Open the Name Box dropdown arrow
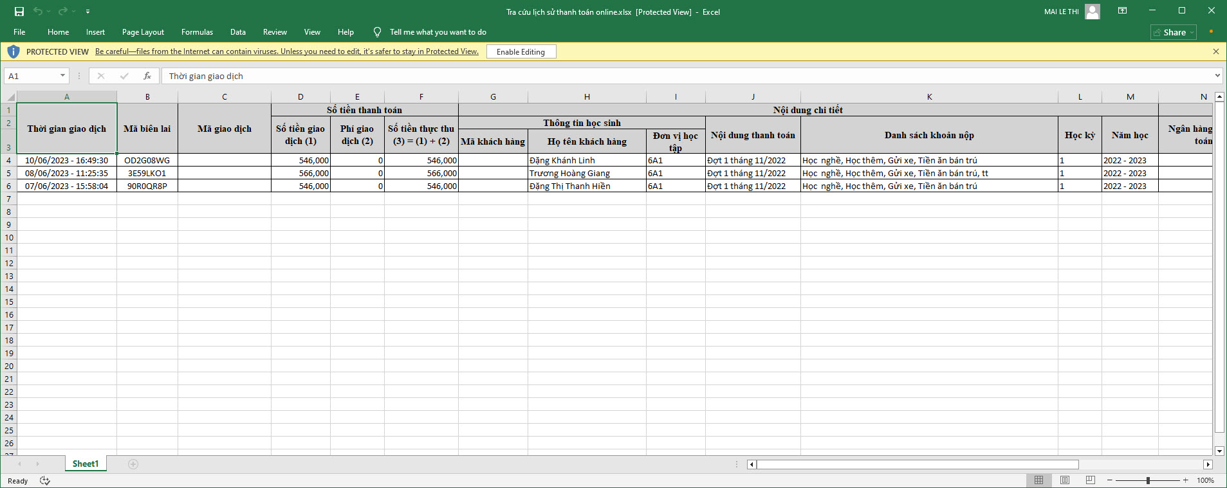 pyautogui.click(x=62, y=76)
